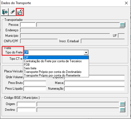Click the Município field
This screenshot has width=131, height=119.
click(65, 36)
